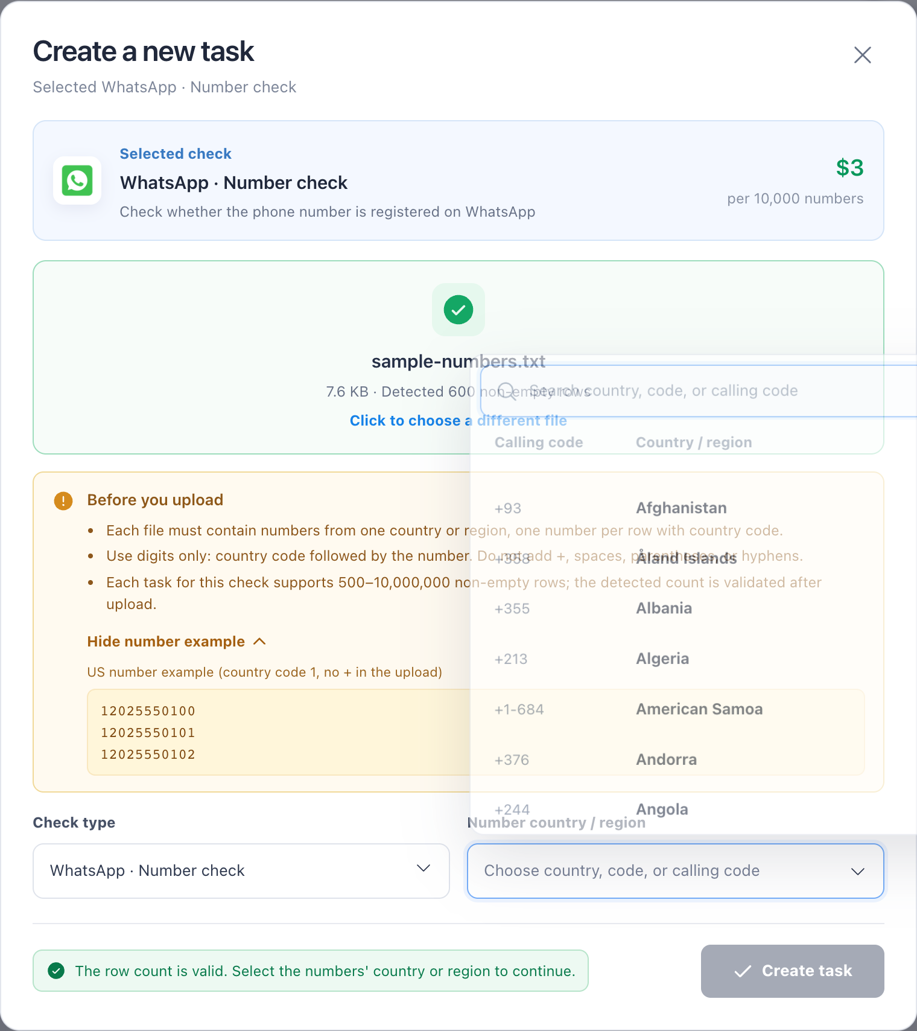The image size is (917, 1031).
Task: Click the 7.6 KB detected rows text
Action: [458, 392]
